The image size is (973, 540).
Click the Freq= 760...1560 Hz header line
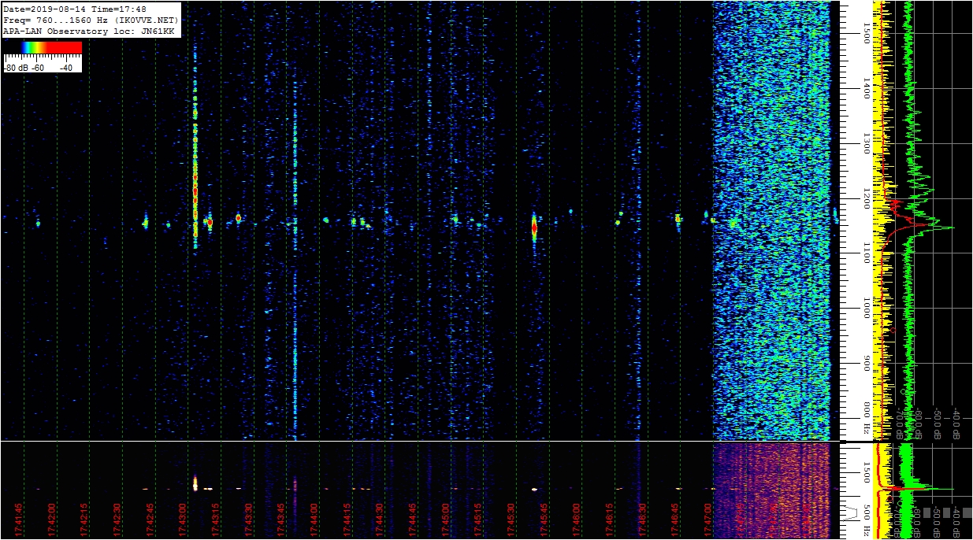point(91,20)
